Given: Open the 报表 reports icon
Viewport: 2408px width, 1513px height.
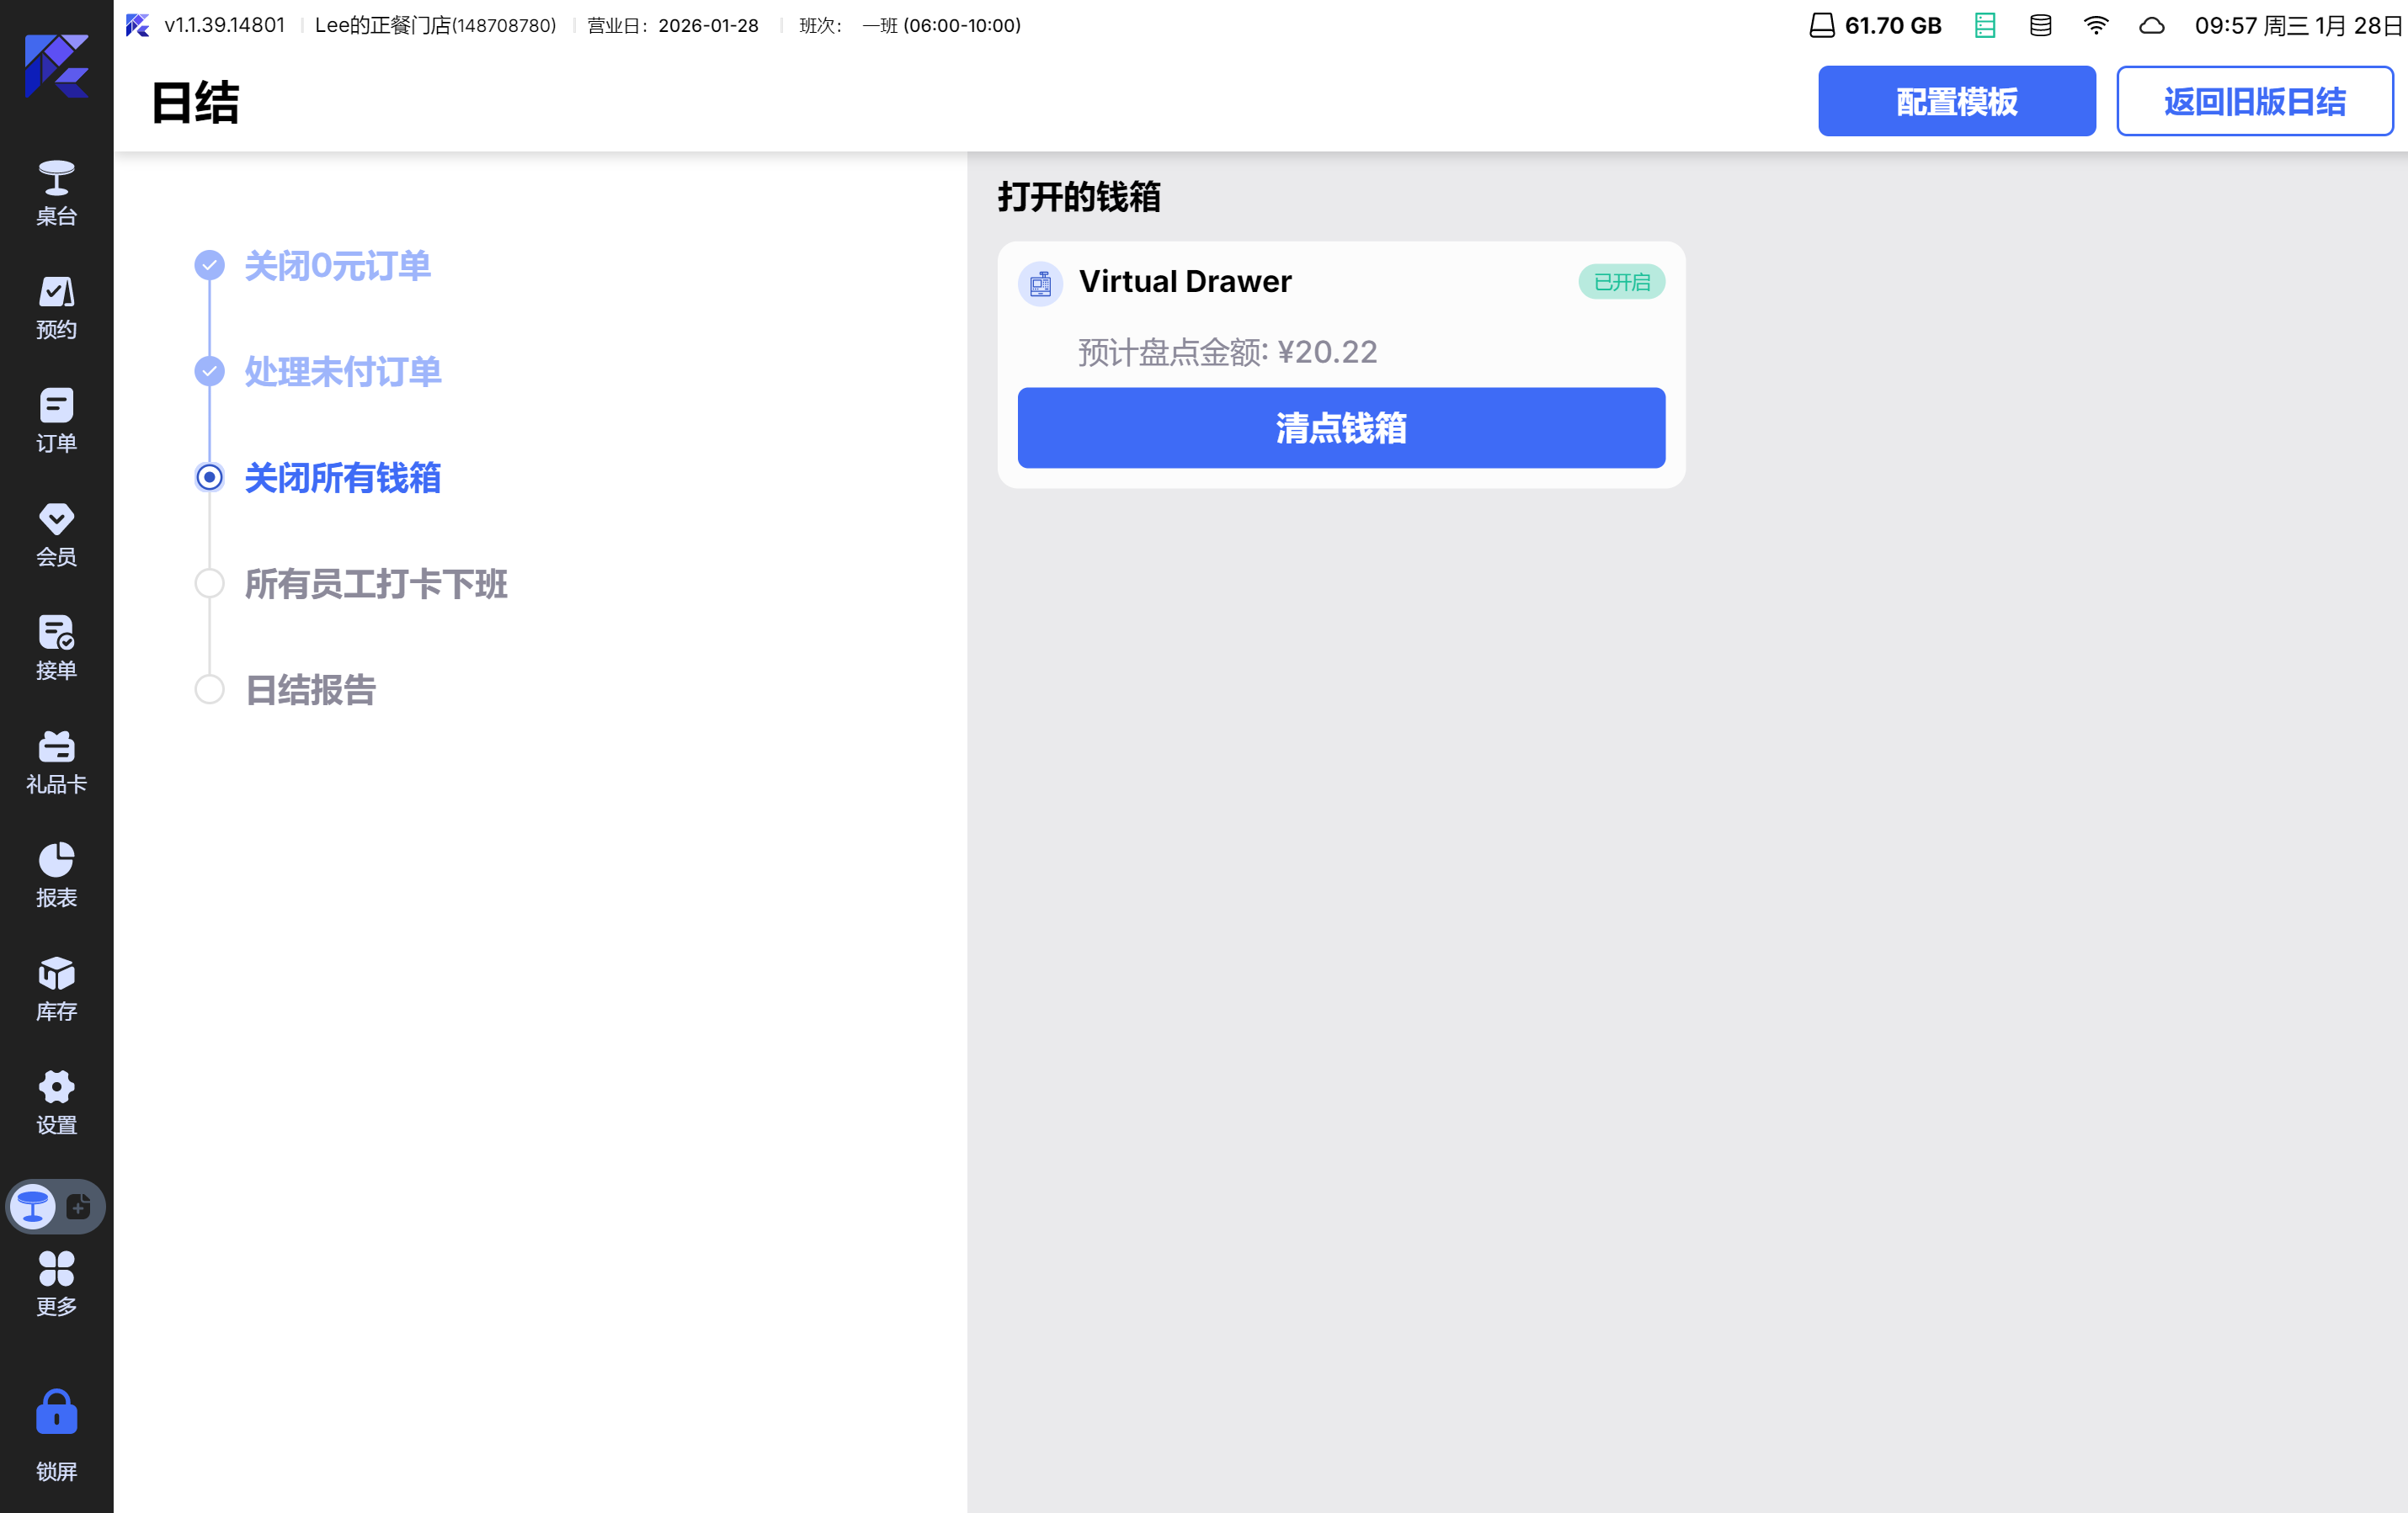Looking at the screenshot, I should pos(56,874).
